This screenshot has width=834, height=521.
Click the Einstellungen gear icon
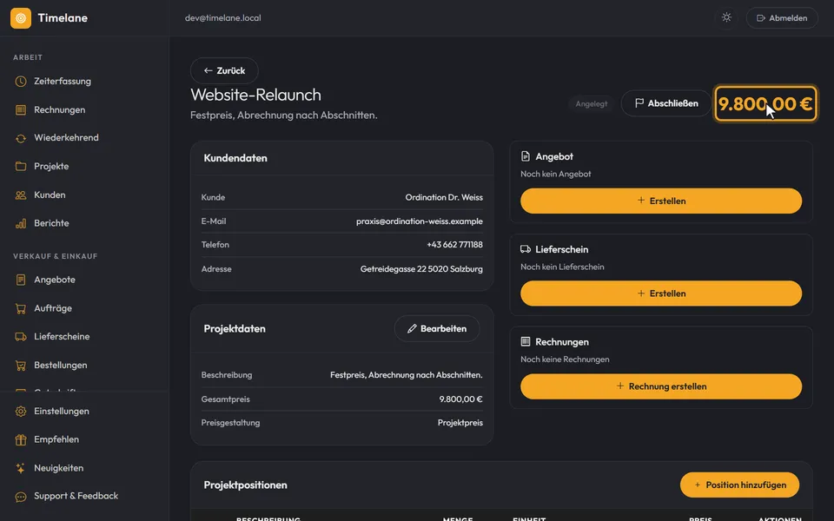(21, 412)
